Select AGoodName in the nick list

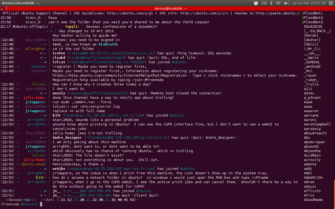pyautogui.click(x=313, y=200)
